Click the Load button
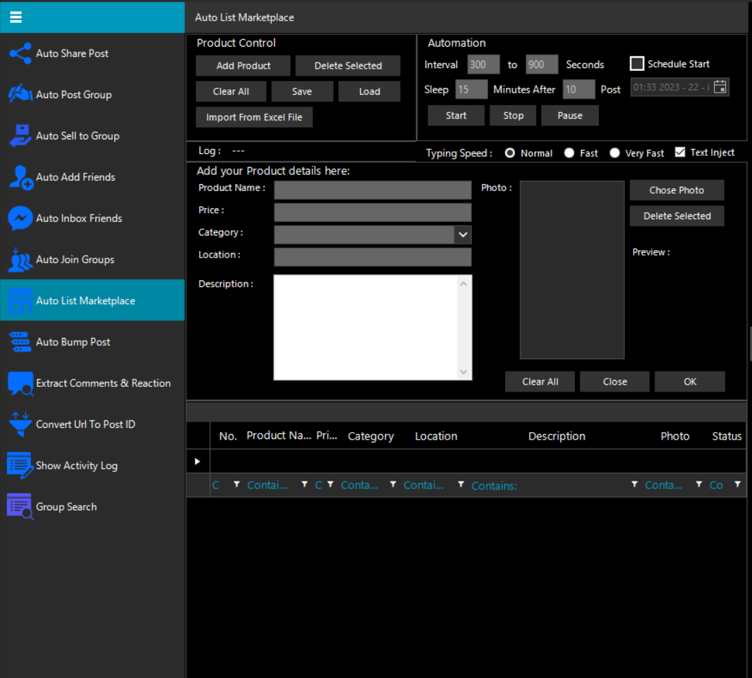This screenshot has width=752, height=678. [x=370, y=91]
